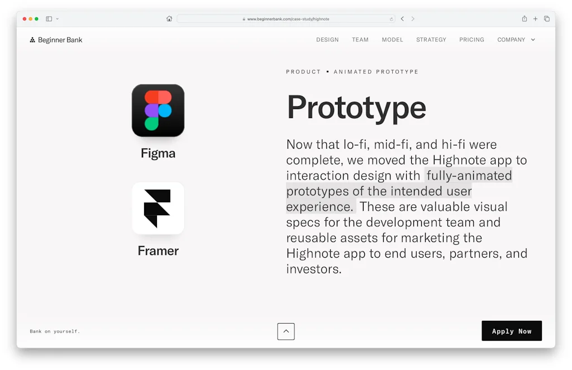Navigate forward with the right arrow
This screenshot has width=572, height=370.
pyautogui.click(x=413, y=18)
